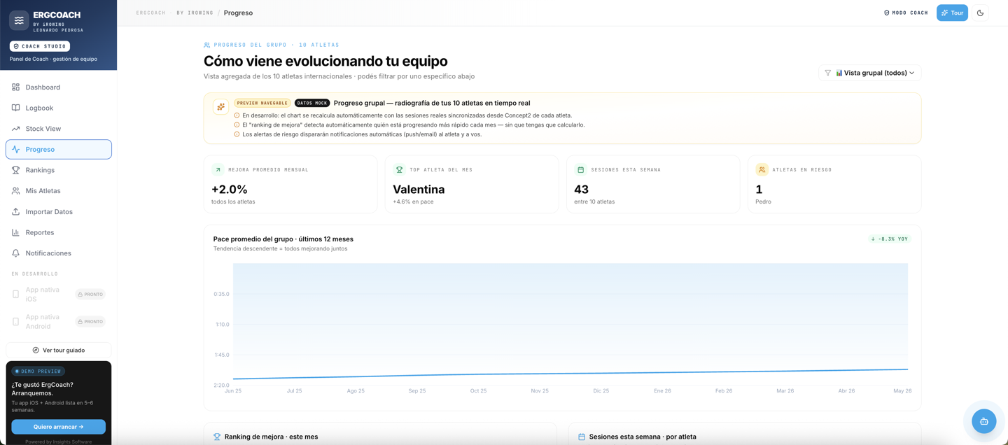Click the Mejora Promedio Mensual arrow icon
The height and width of the screenshot is (445, 1008).
click(218, 169)
